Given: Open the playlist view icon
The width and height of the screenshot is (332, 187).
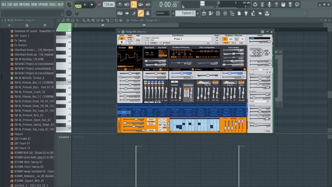Looking at the screenshot, I should point(204,13).
